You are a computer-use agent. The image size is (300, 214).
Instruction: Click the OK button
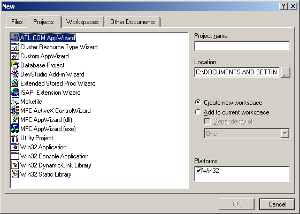237,204
